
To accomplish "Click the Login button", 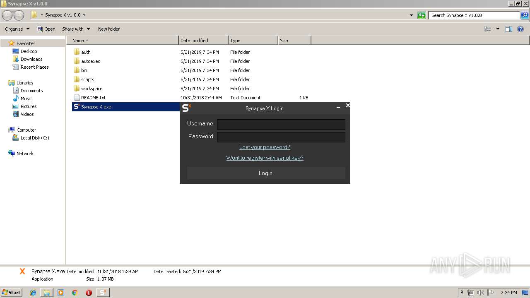I will (x=266, y=173).
